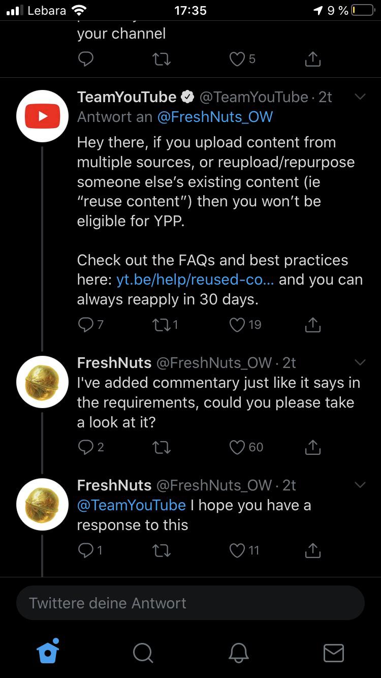Open dropdown on last FreshNuts tweet
This screenshot has height=678, width=381.
(x=360, y=485)
